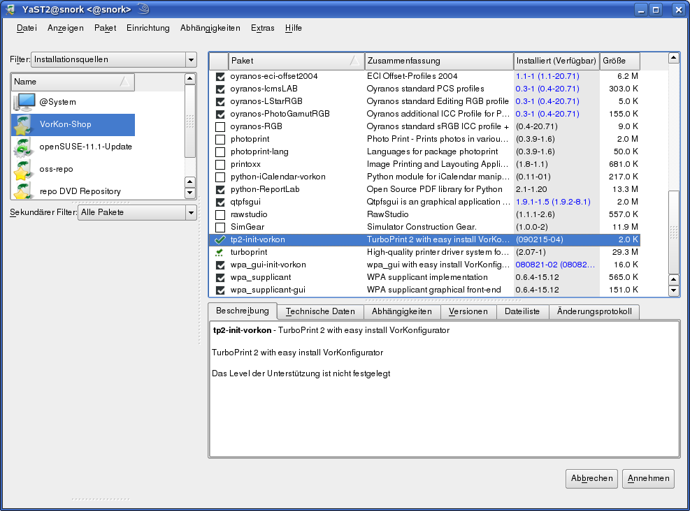
Task: Toggle the checkbox for oyranos-LStarRGB
Action: [x=220, y=101]
